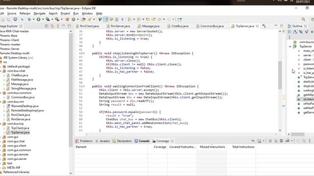Image resolution: width=314 pixels, height=176 pixels.
Task: Click the Outline horizontal scrollbar thumb
Action: [298, 134]
